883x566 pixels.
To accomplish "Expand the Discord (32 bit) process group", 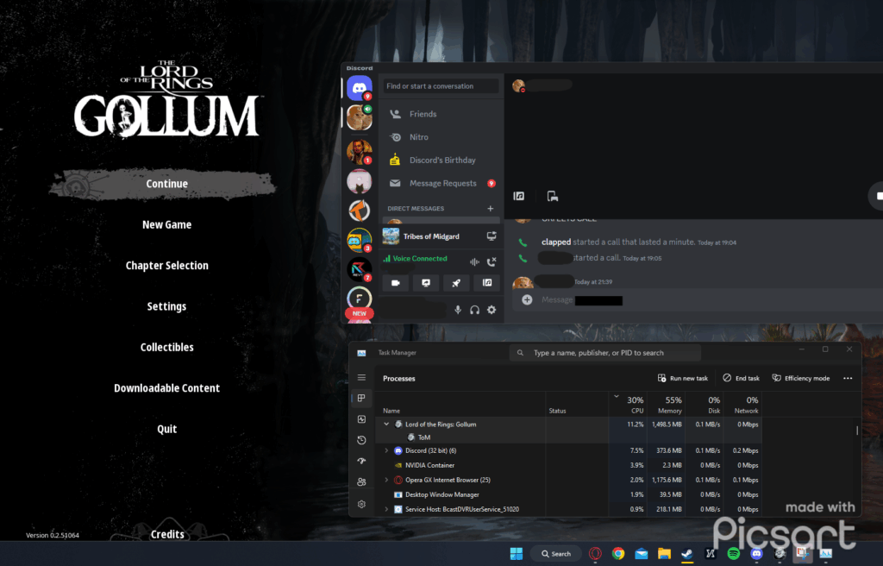I will 386,450.
